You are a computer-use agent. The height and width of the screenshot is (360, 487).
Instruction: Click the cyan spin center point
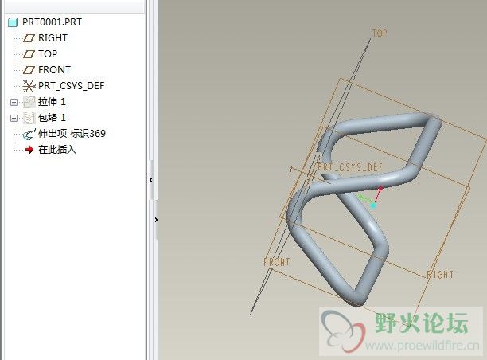click(373, 205)
